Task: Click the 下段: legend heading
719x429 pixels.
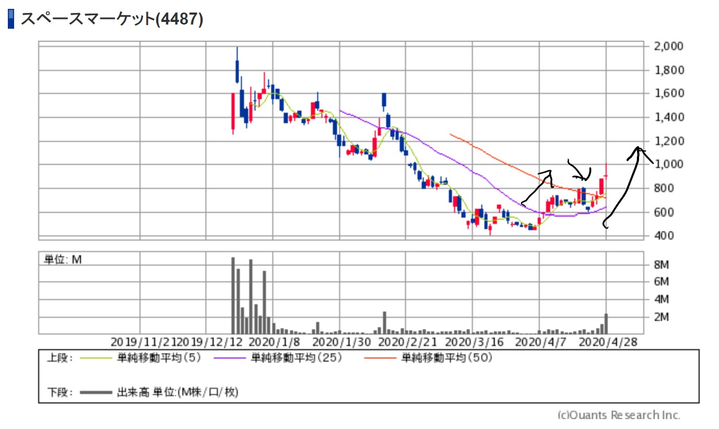Action: click(60, 392)
